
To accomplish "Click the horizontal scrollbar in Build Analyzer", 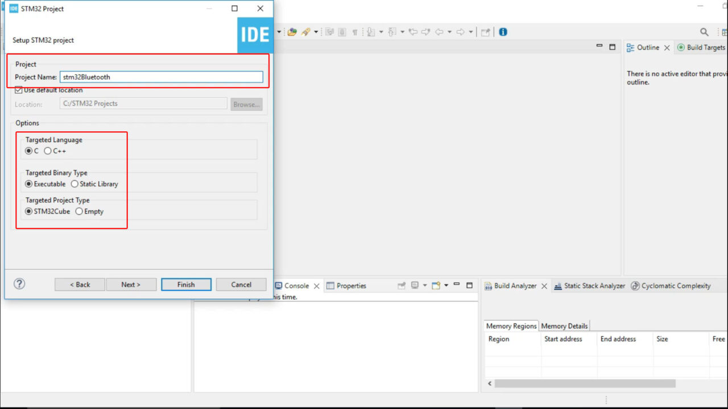I will pos(585,383).
